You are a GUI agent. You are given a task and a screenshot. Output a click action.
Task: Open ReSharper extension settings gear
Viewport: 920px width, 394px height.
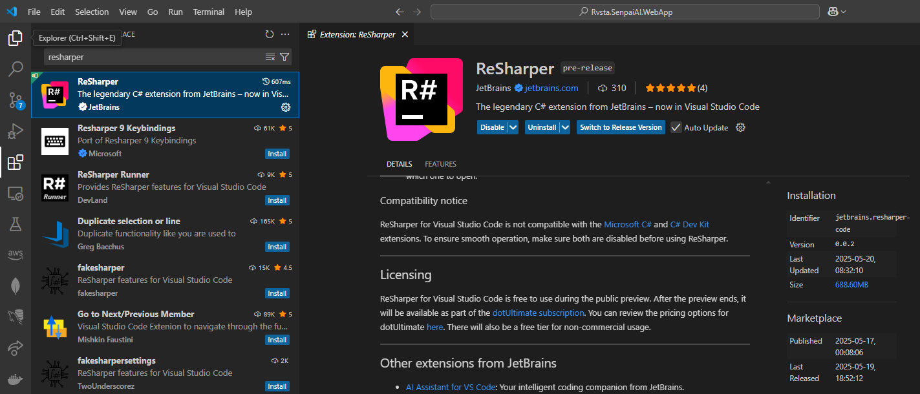point(284,108)
